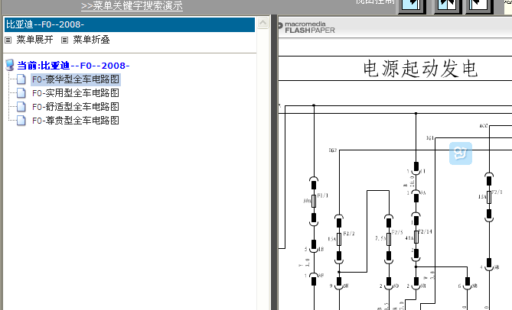
Task: Click the IG2 line label
Action: (x=333, y=150)
